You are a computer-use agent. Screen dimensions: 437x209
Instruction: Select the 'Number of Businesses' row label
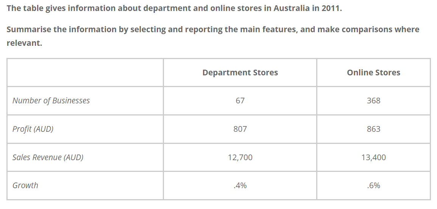[51, 101]
